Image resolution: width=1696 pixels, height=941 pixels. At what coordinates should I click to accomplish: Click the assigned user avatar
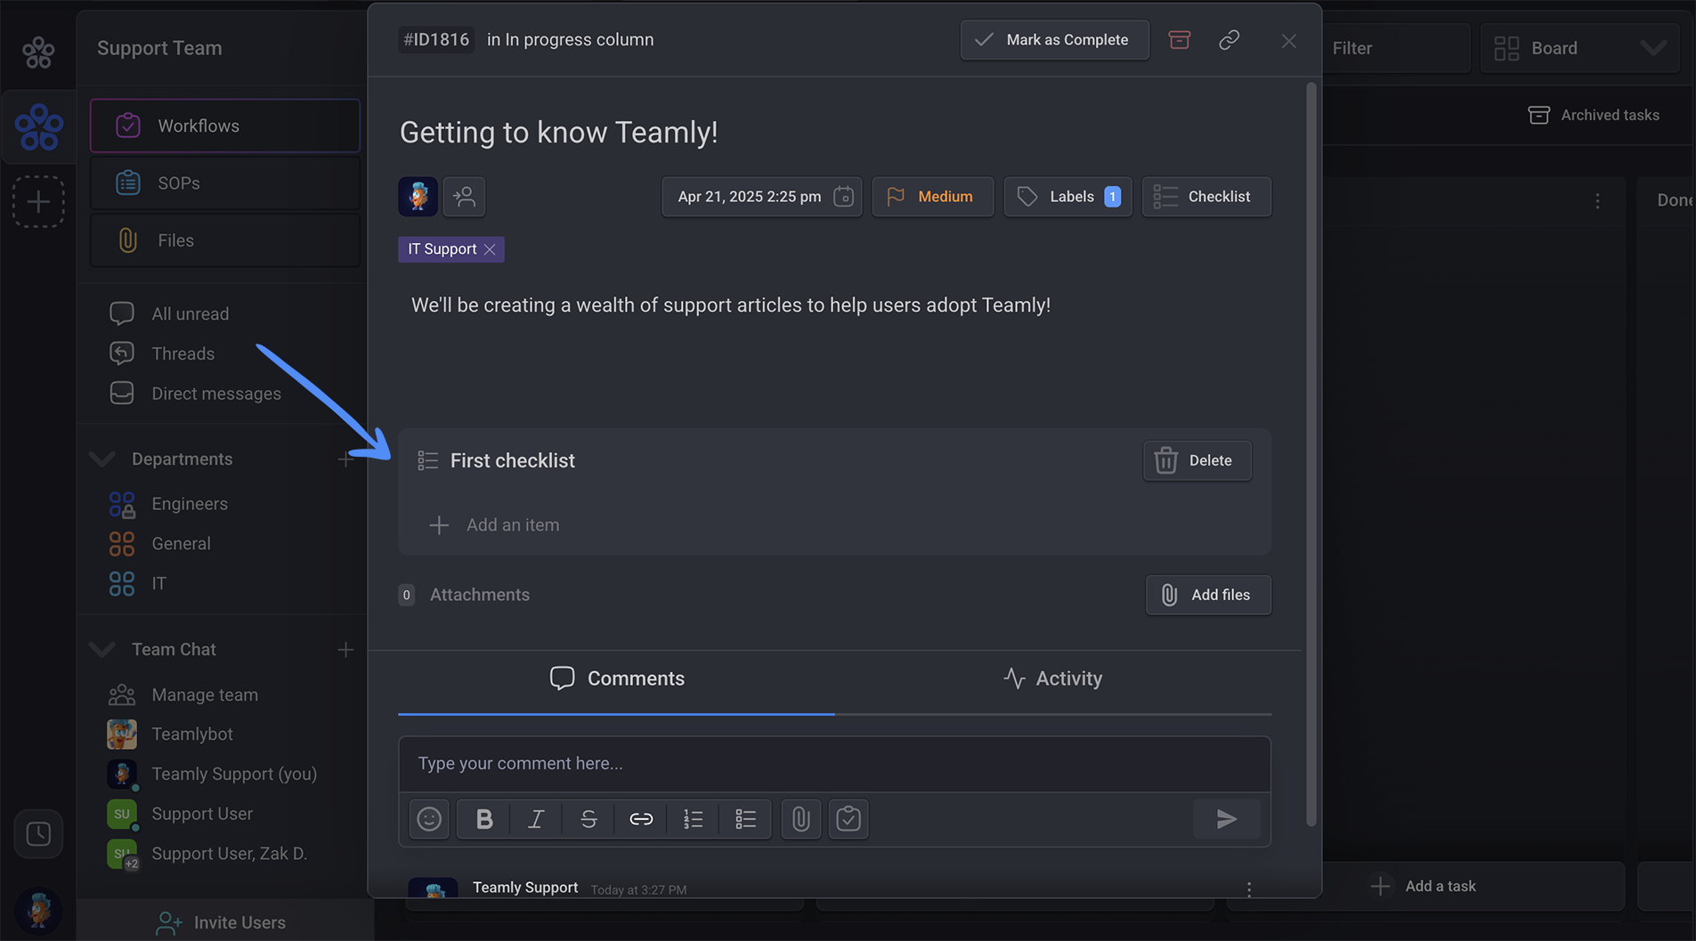[418, 197]
